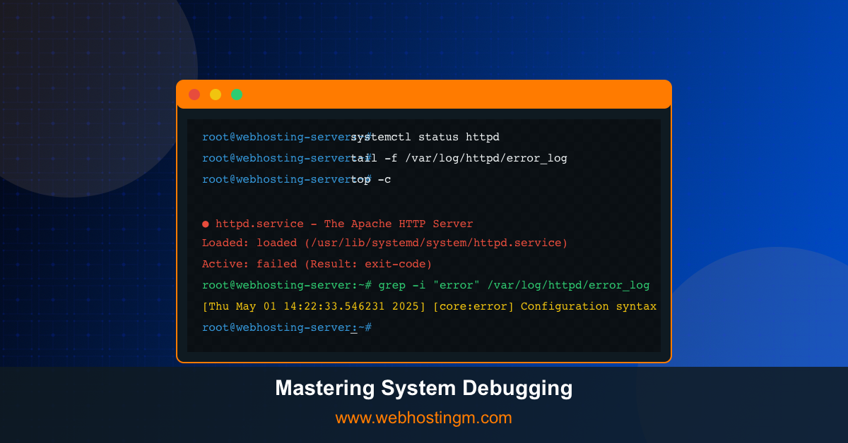Viewport: 848px width, 443px height.
Task: Open the www.webhostingm.com link
Action: click(424, 418)
